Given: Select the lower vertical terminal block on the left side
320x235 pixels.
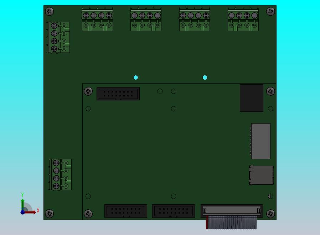Looking at the screenshot, I should click(x=60, y=174).
